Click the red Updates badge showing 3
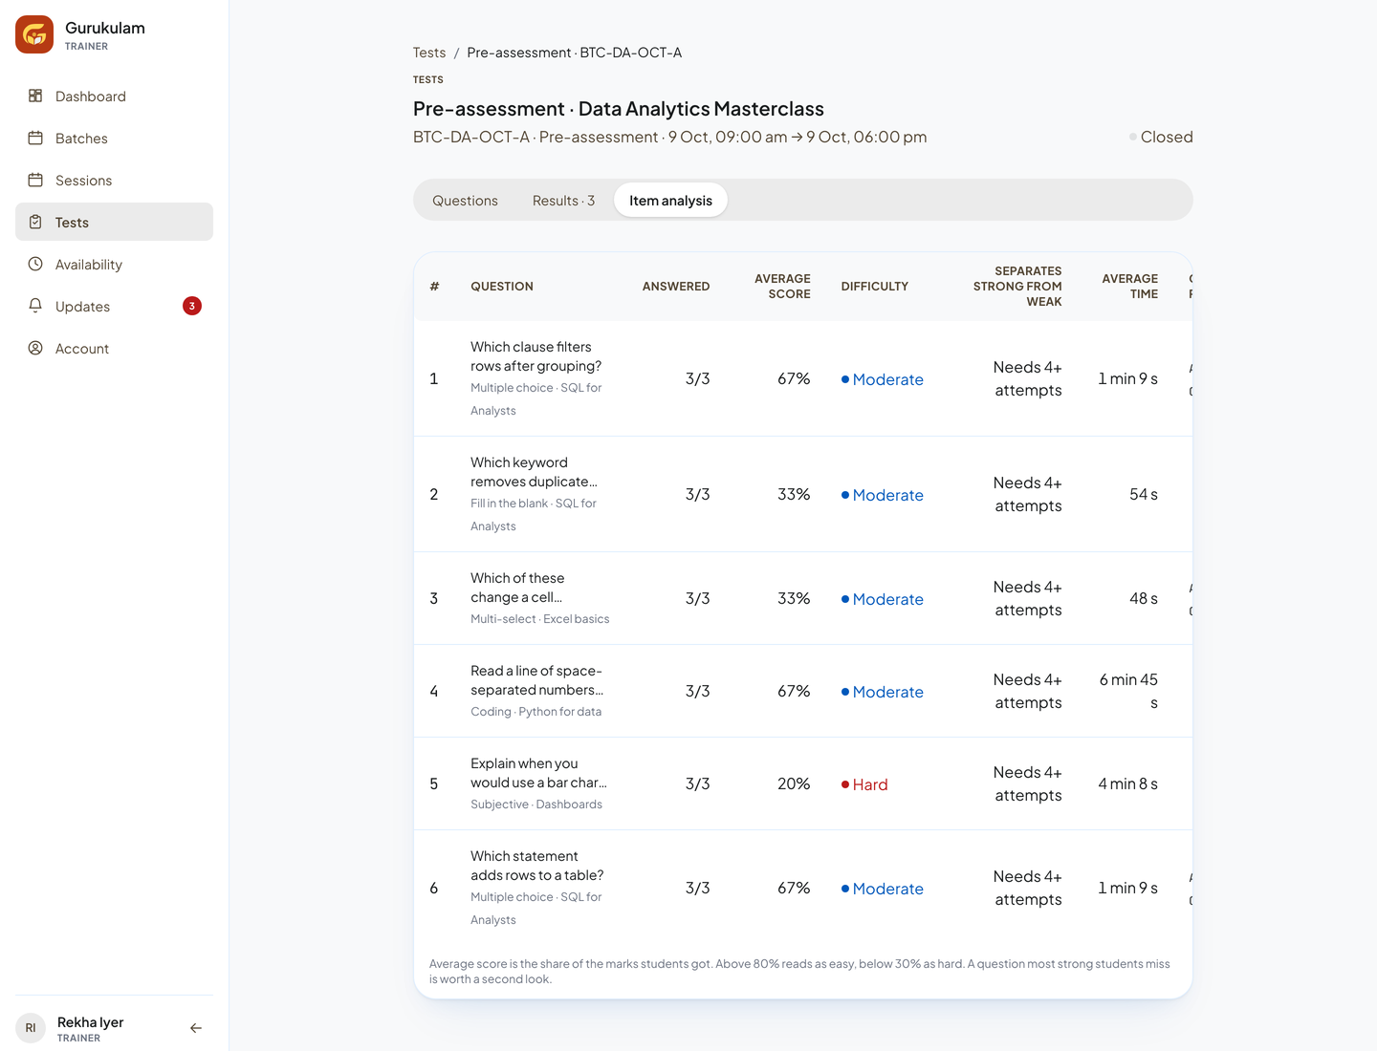Viewport: 1377px width, 1051px height. pyautogui.click(x=192, y=306)
